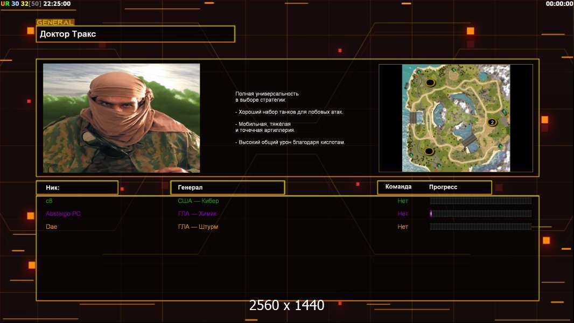Click the Ник: column header
Image resolution: width=574 pixels, height=323 pixels.
tap(77, 187)
